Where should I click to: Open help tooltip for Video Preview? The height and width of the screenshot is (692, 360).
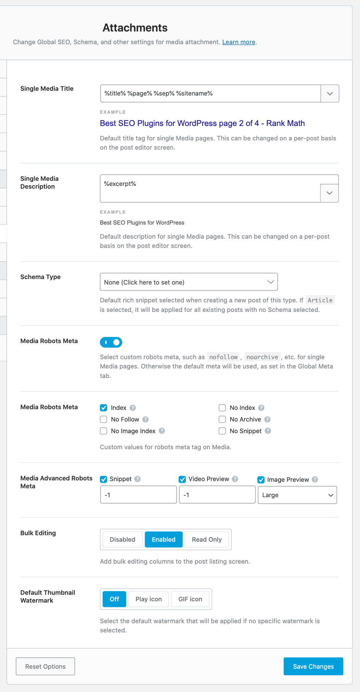pyautogui.click(x=235, y=479)
